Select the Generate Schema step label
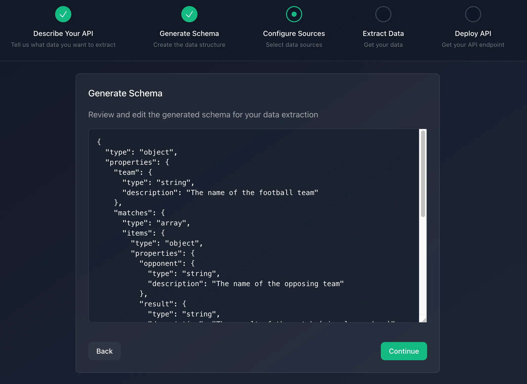Viewport: 527px width, 384px height. tap(189, 33)
